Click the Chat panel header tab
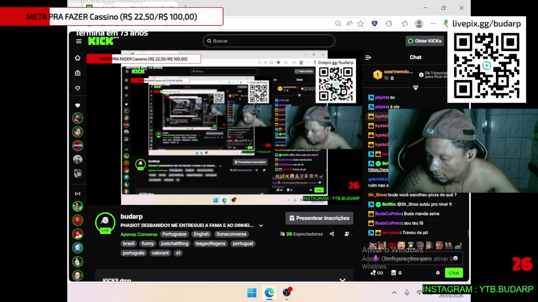Screen dimensions: 538x302 [x=416, y=57]
